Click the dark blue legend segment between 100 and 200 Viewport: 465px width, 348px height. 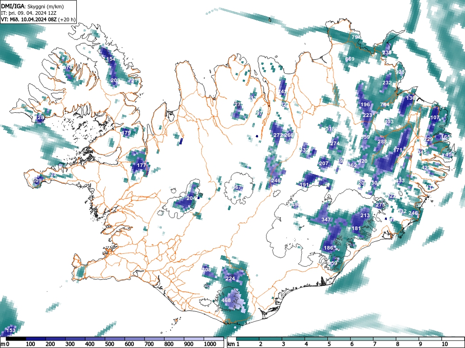(x=36, y=339)
